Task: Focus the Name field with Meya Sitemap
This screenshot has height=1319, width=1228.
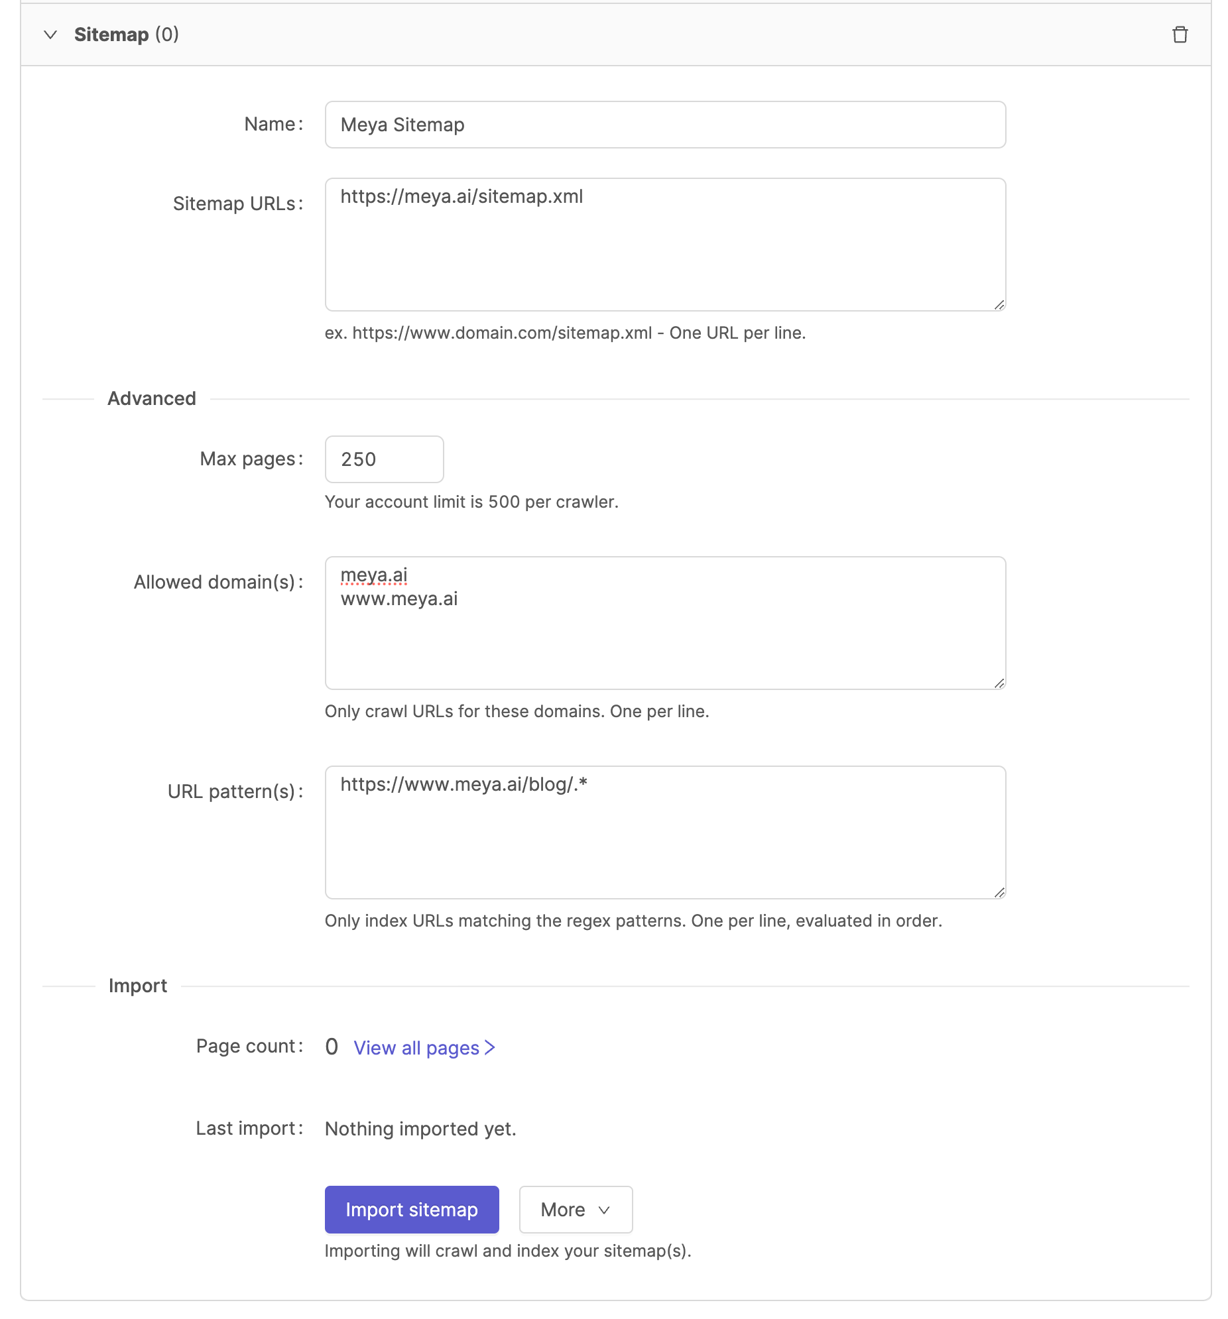Action: pos(664,125)
